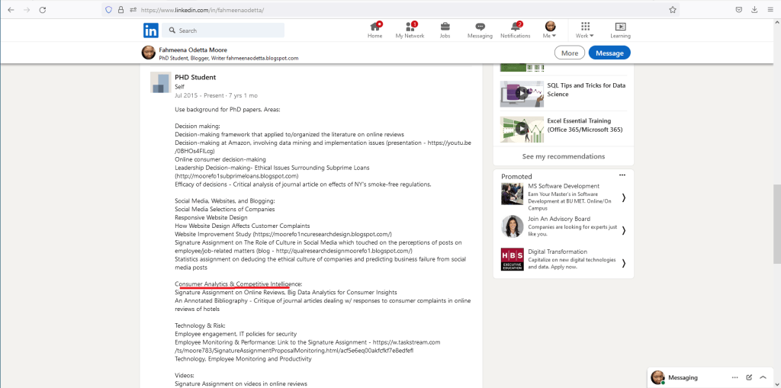Open the Messaging nav icon

click(x=480, y=27)
